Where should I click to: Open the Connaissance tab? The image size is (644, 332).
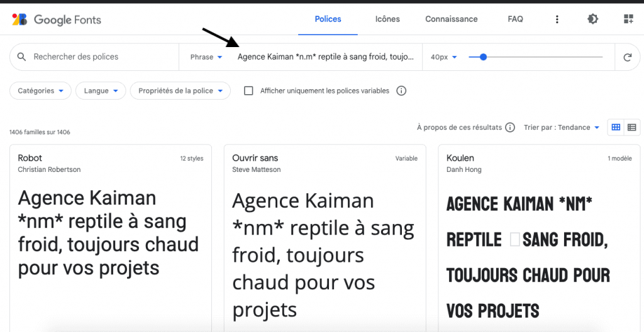452,19
